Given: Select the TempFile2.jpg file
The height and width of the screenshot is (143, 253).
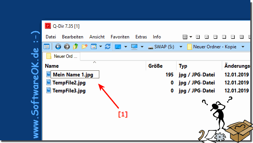Looking at the screenshot, I should [x=69, y=83].
